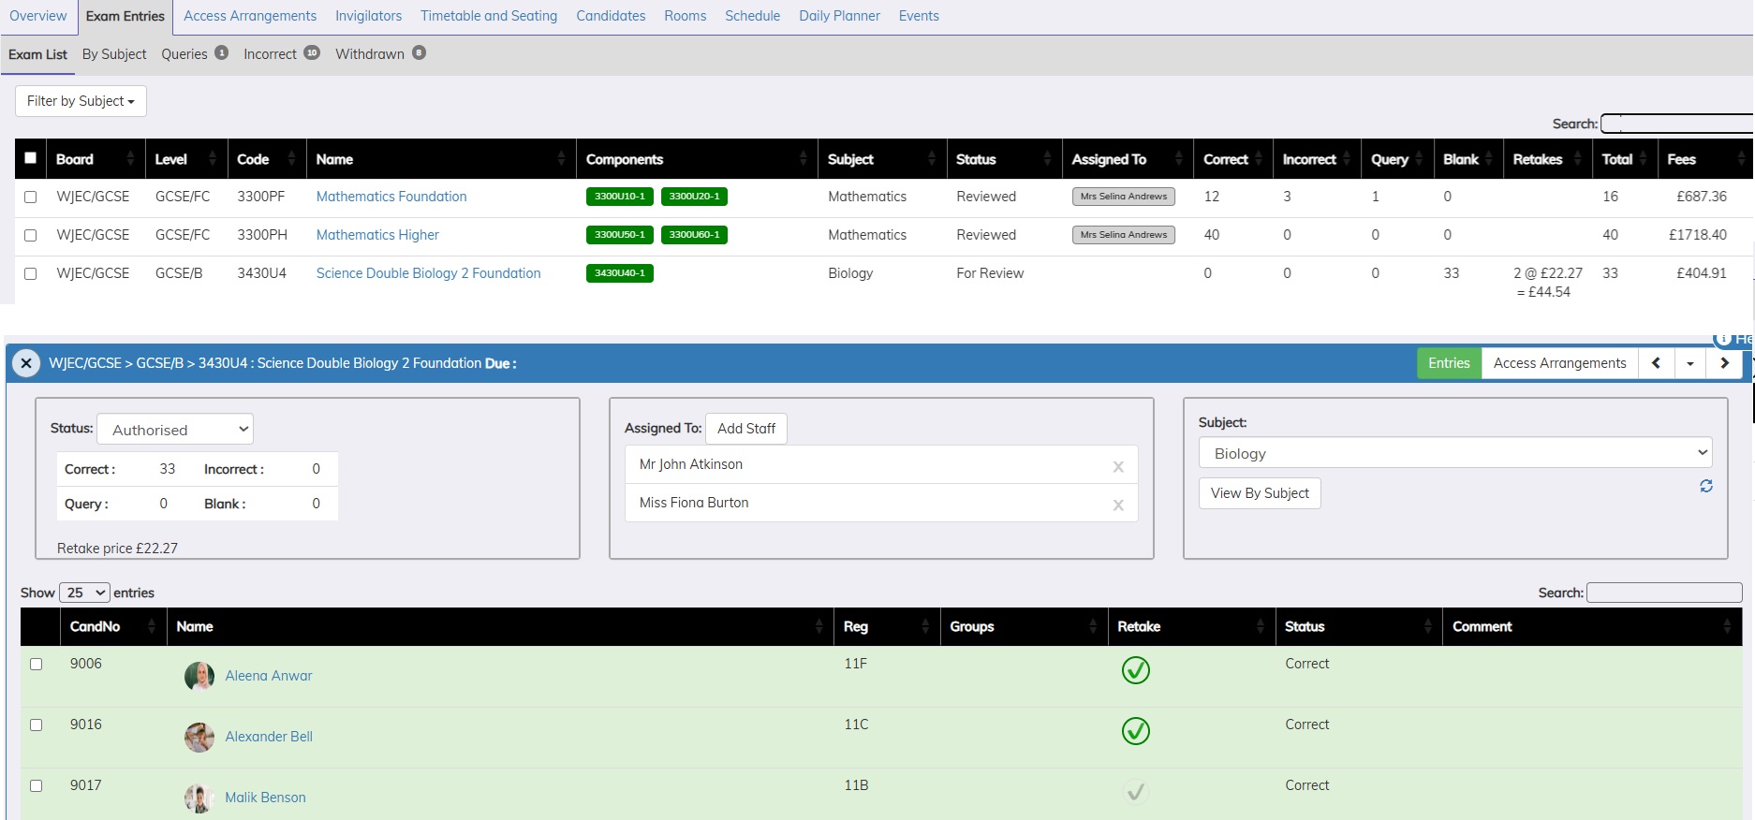1755x820 pixels.
Task: Click the 3430U40-1 component badge
Action: pos(619,273)
